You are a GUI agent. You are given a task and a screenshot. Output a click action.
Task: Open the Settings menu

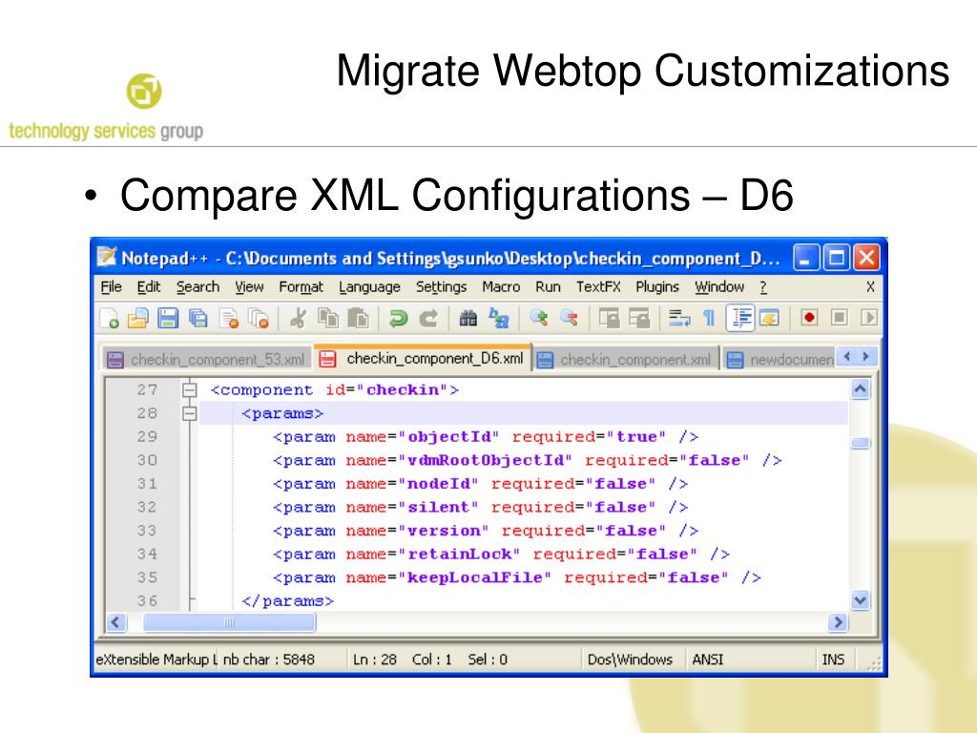tap(441, 286)
